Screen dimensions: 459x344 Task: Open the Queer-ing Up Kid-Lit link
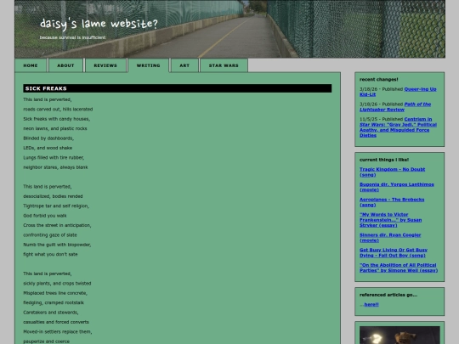pos(398,92)
